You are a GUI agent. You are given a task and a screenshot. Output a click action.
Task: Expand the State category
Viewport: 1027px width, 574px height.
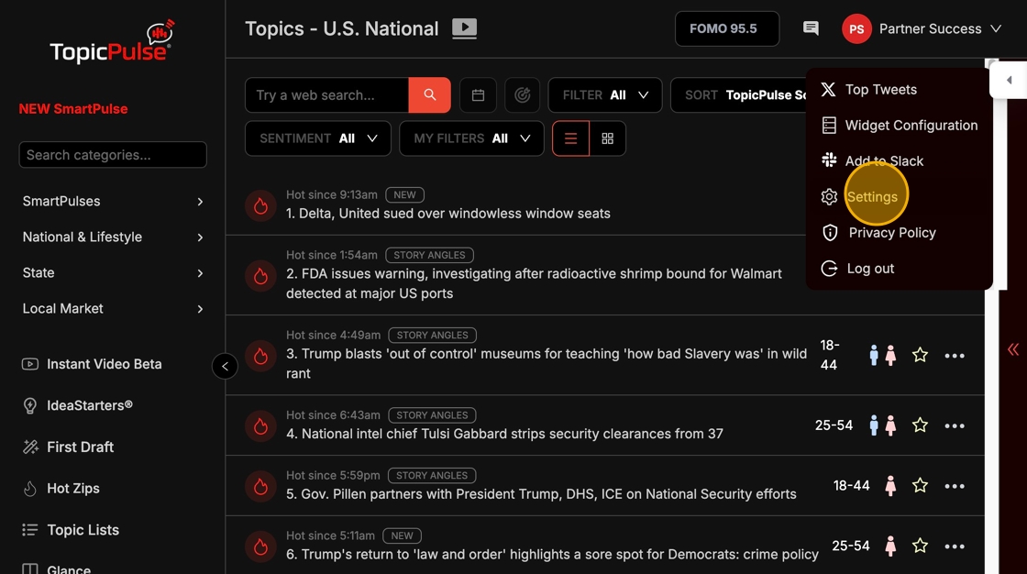point(113,272)
